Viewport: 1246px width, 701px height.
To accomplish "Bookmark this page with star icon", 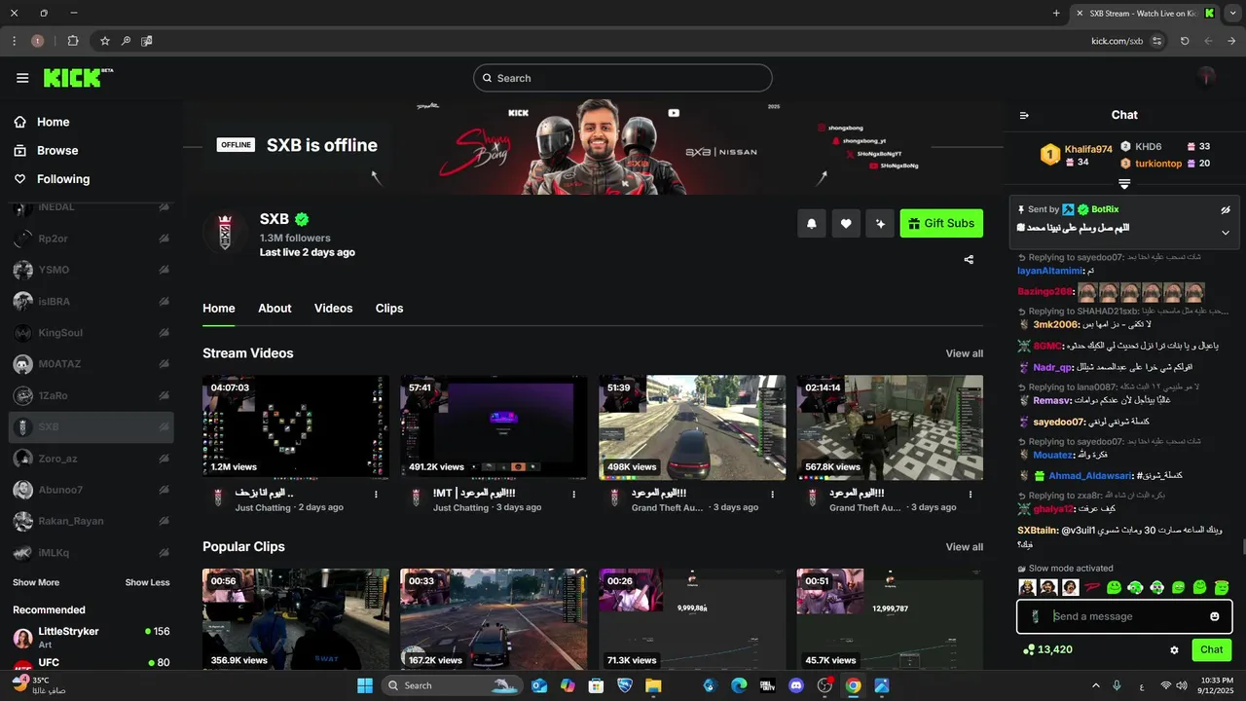I will 105,41.
